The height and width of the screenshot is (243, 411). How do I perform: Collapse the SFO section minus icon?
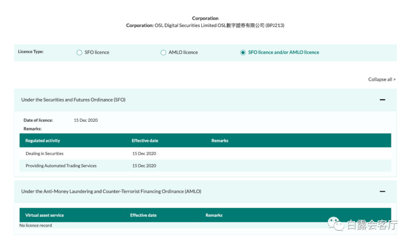[382, 100]
